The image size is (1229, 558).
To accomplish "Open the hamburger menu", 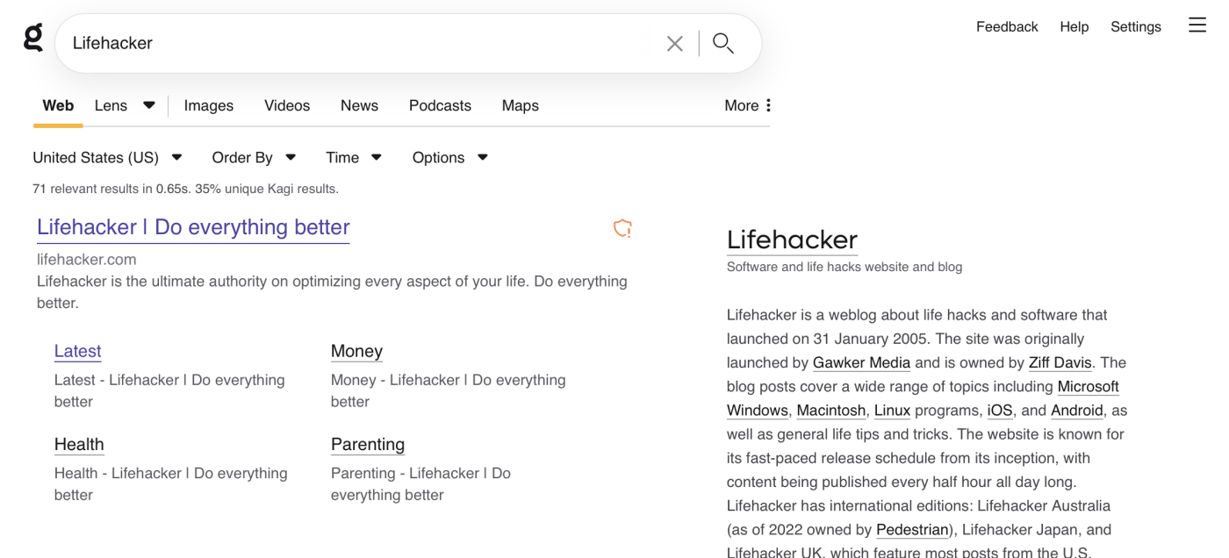I will (x=1197, y=25).
